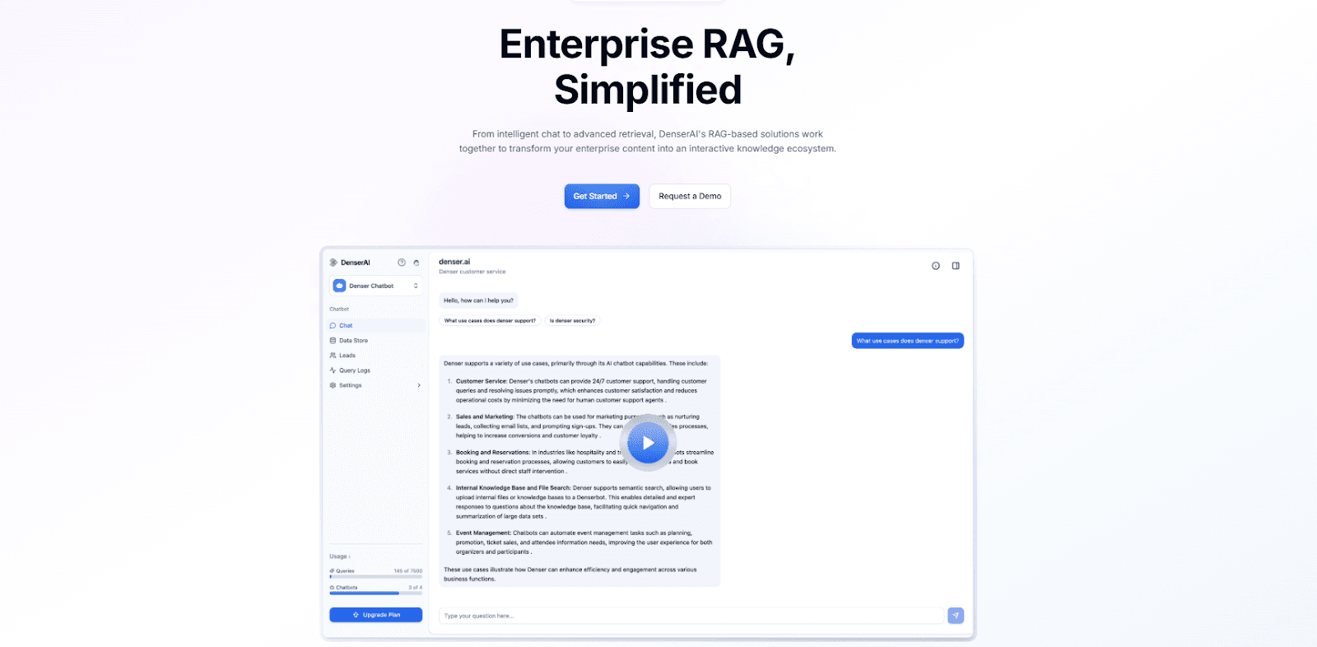Click the blue Denser Chatbot robot icon
Image resolution: width=1317 pixels, height=647 pixels.
point(339,286)
